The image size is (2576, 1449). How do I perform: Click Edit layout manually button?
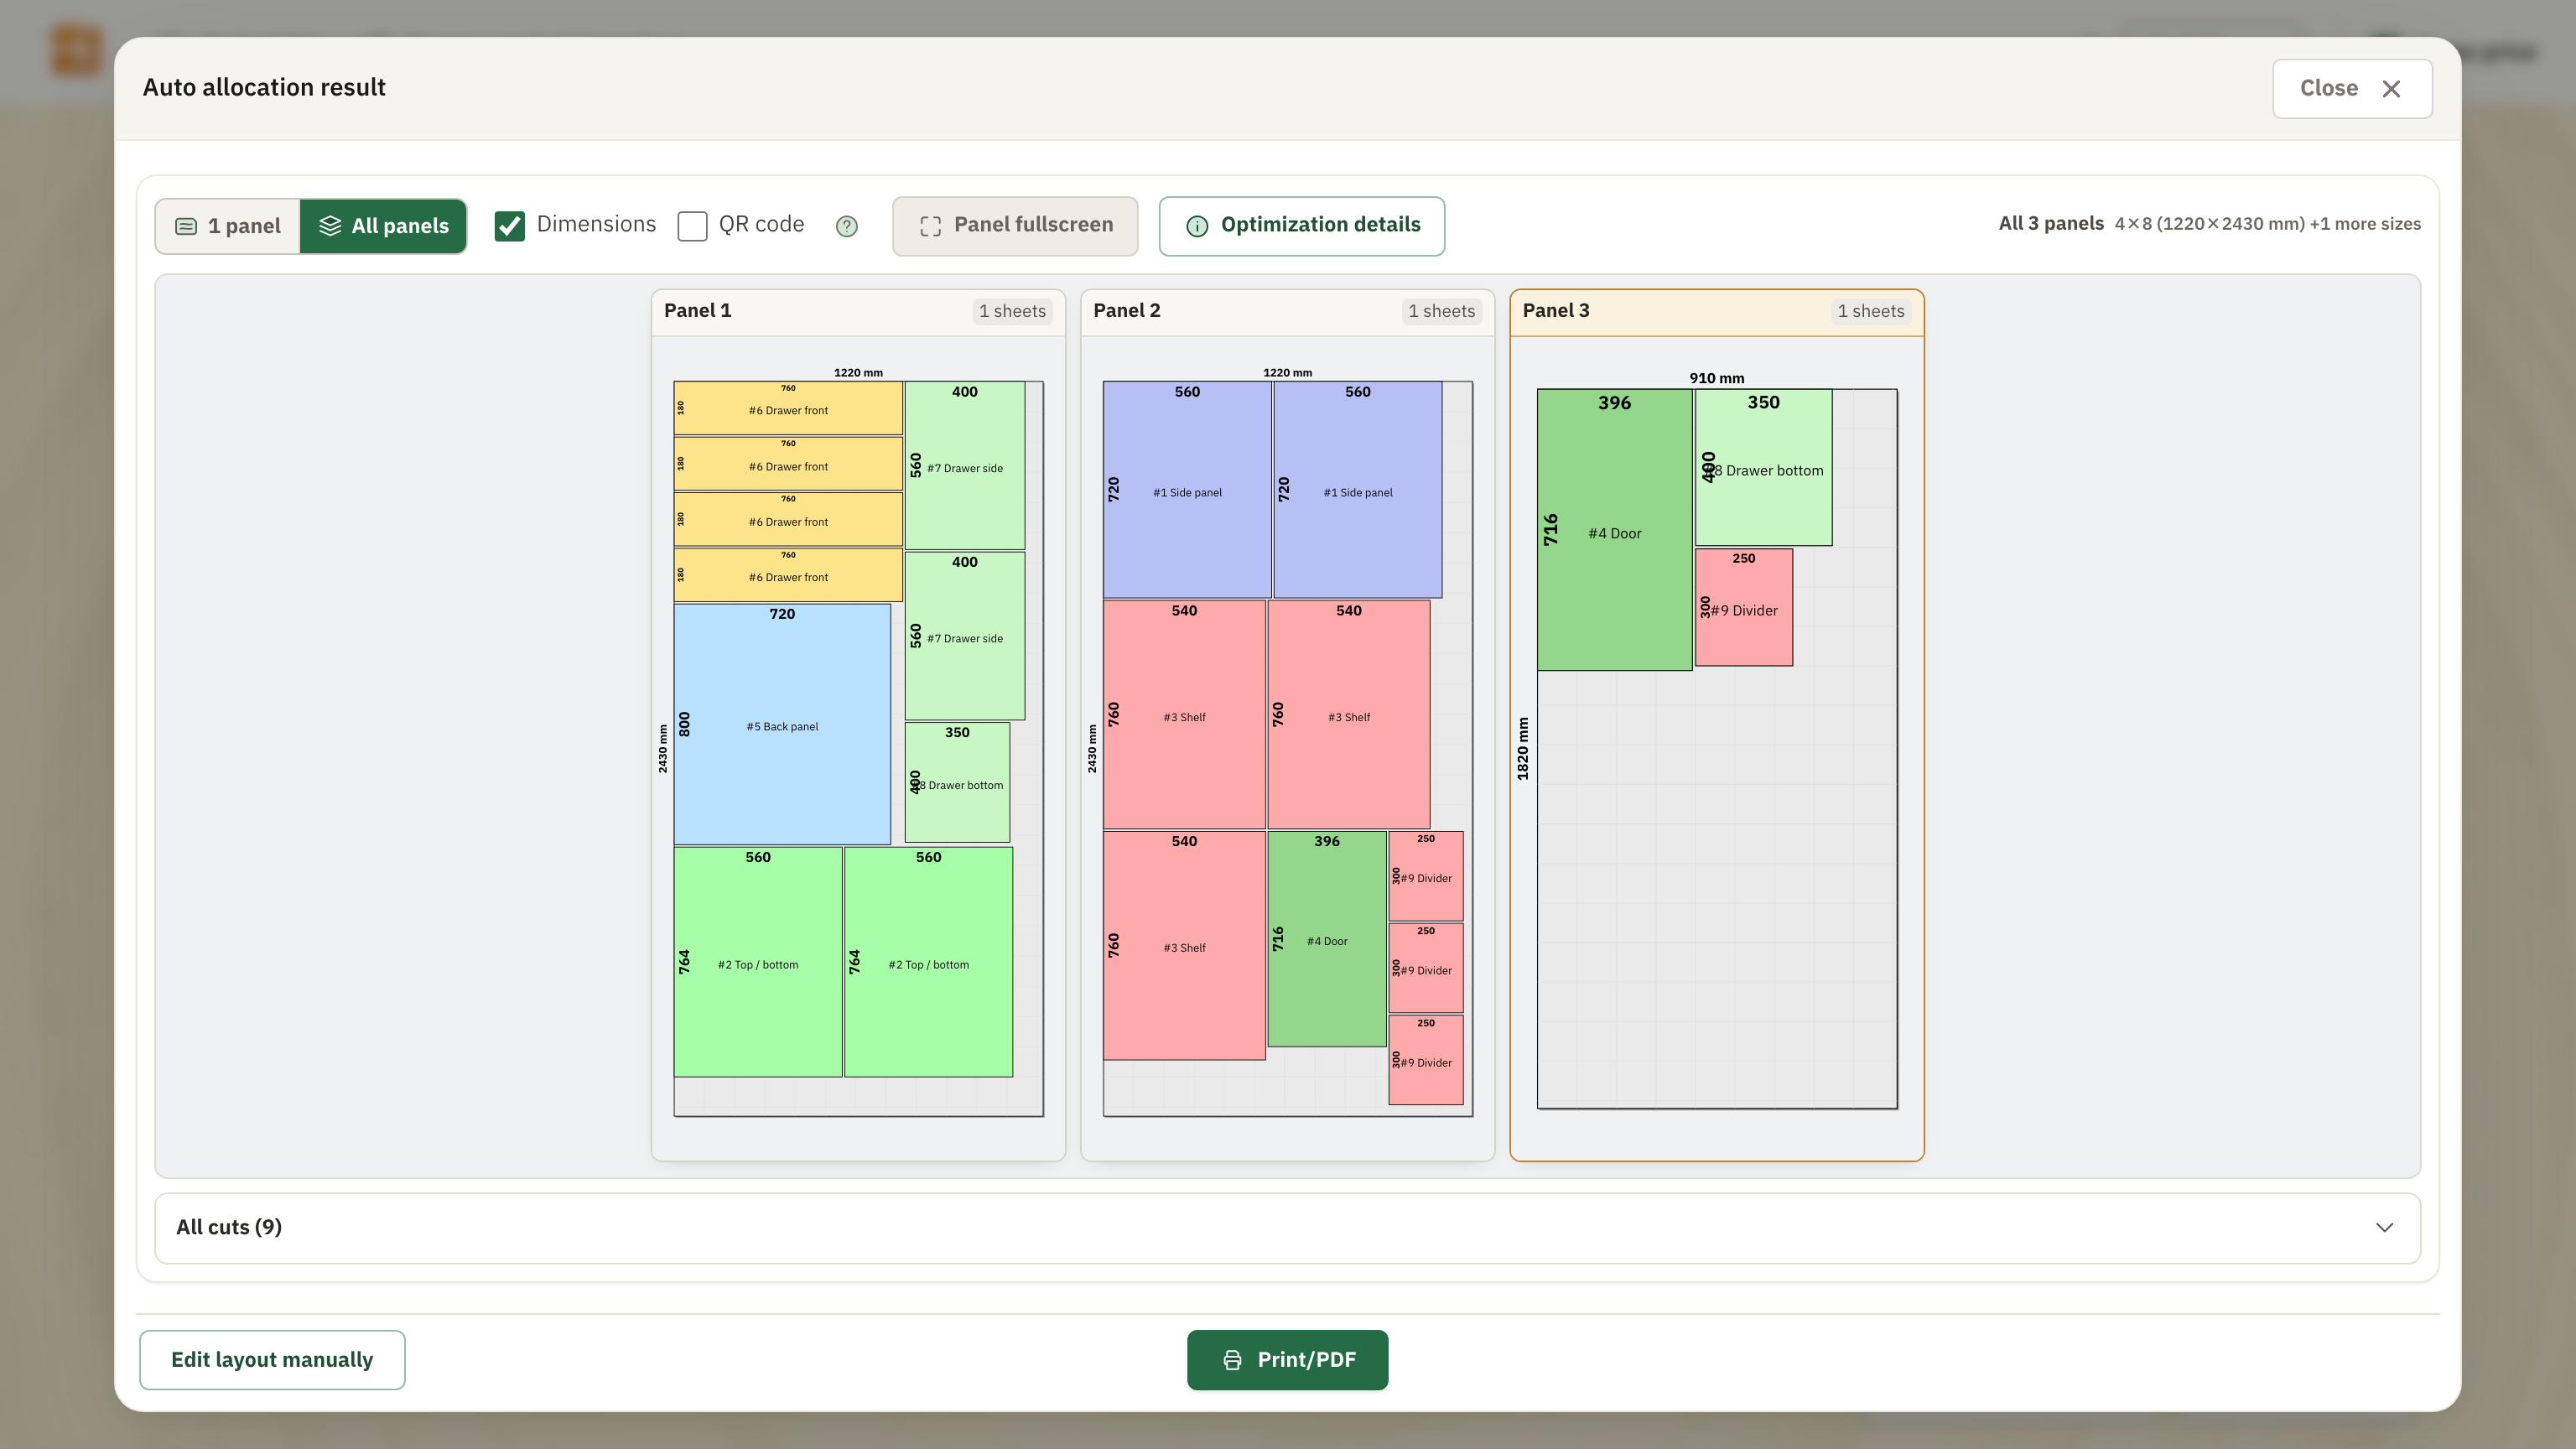pos(272,1359)
